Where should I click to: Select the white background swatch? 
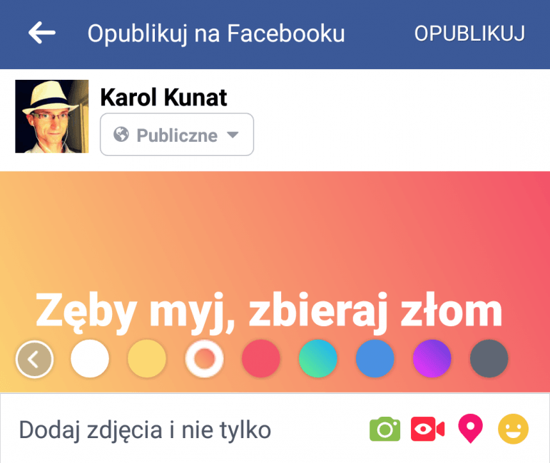(x=90, y=358)
